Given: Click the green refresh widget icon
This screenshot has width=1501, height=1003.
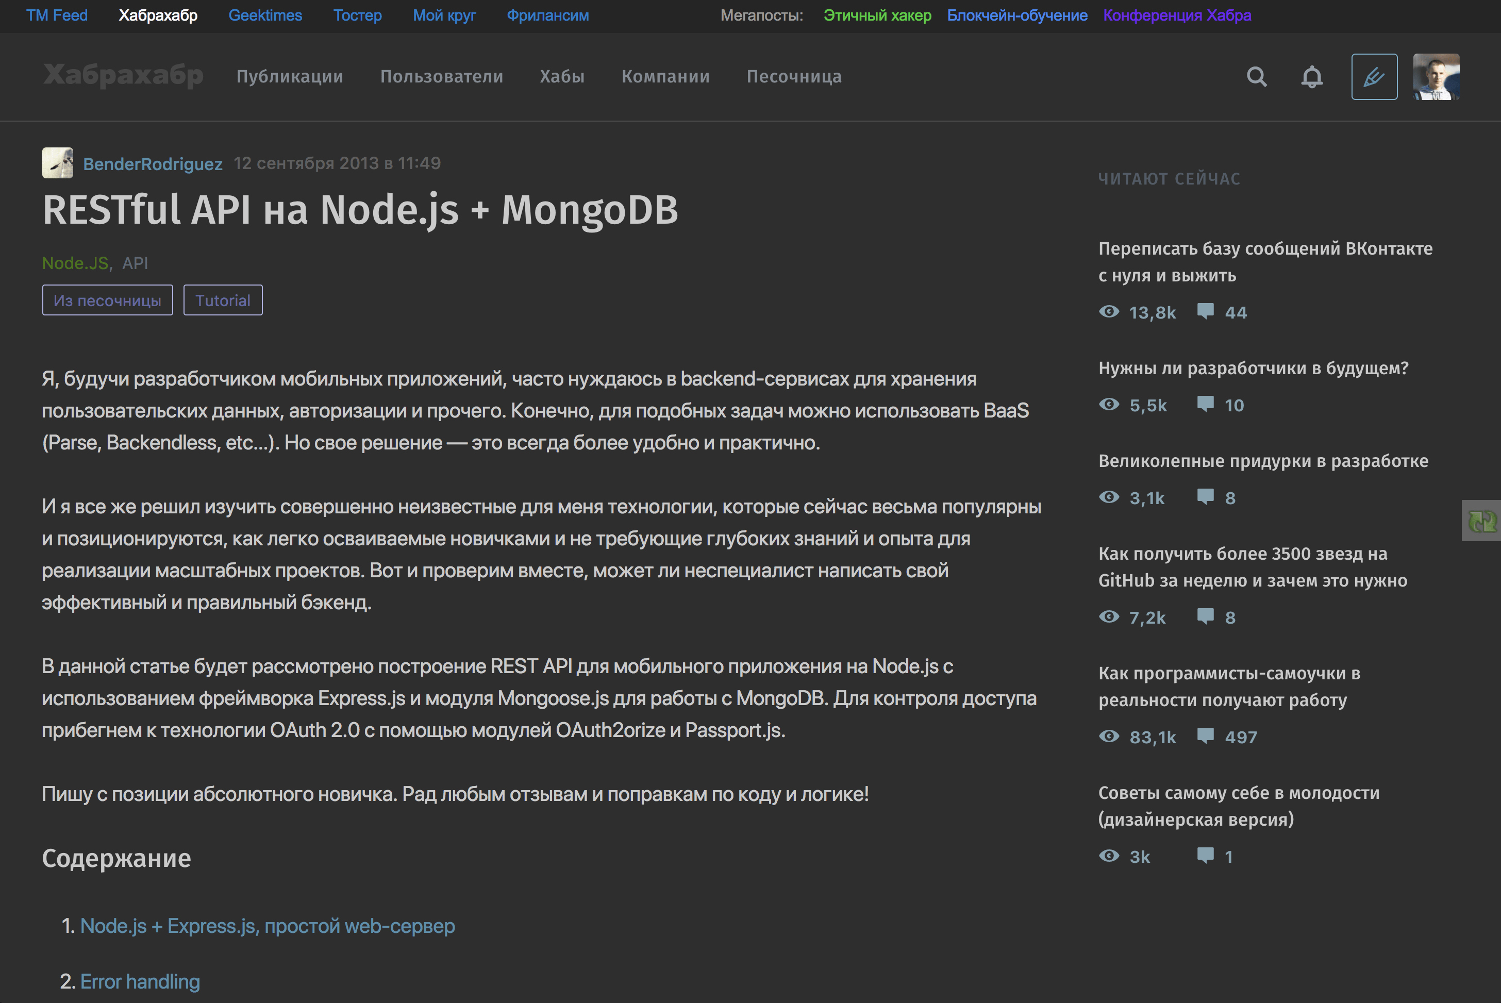Looking at the screenshot, I should 1482,521.
